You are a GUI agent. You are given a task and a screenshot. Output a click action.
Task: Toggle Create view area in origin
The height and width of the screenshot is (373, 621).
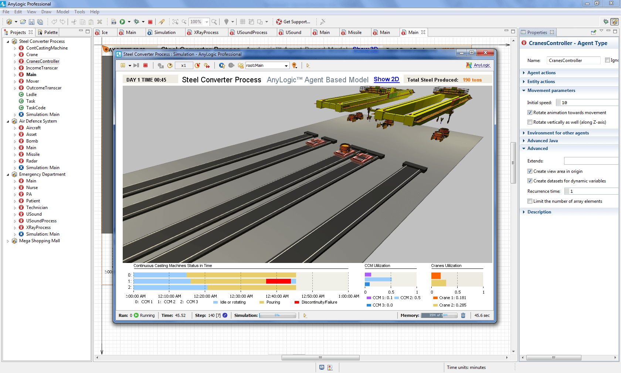tap(530, 171)
